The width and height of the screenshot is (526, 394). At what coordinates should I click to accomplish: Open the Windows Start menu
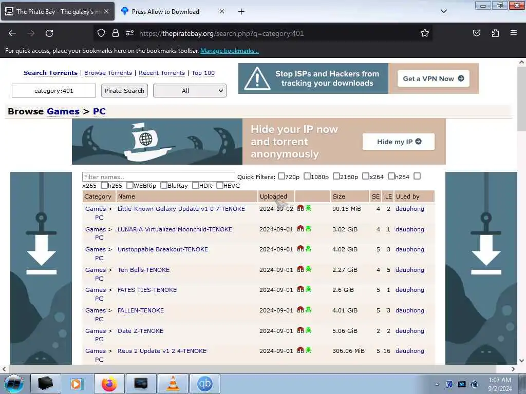pos(14,384)
